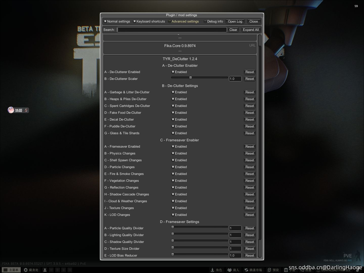Open the 商人 traders section

click(x=233, y=270)
